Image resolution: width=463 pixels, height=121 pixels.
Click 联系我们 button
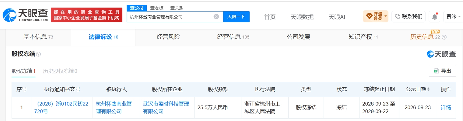[409, 17]
